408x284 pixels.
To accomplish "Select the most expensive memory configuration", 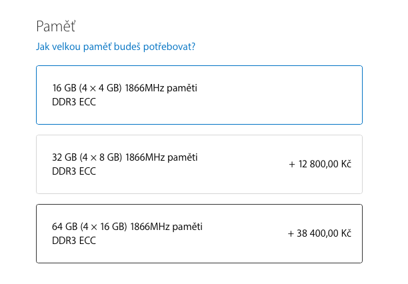I will [199, 233].
